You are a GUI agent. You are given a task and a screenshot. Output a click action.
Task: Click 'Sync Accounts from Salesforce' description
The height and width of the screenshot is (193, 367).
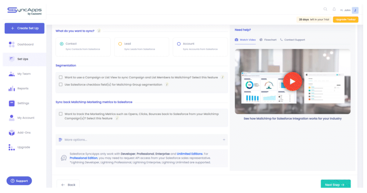200,49
